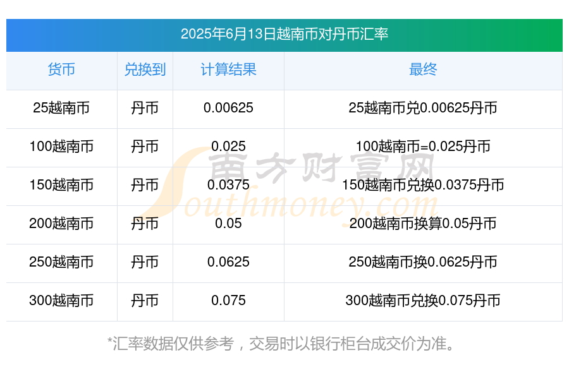
Task: Click the text 150越南币兑换0.0375丹币
Action: point(423,185)
